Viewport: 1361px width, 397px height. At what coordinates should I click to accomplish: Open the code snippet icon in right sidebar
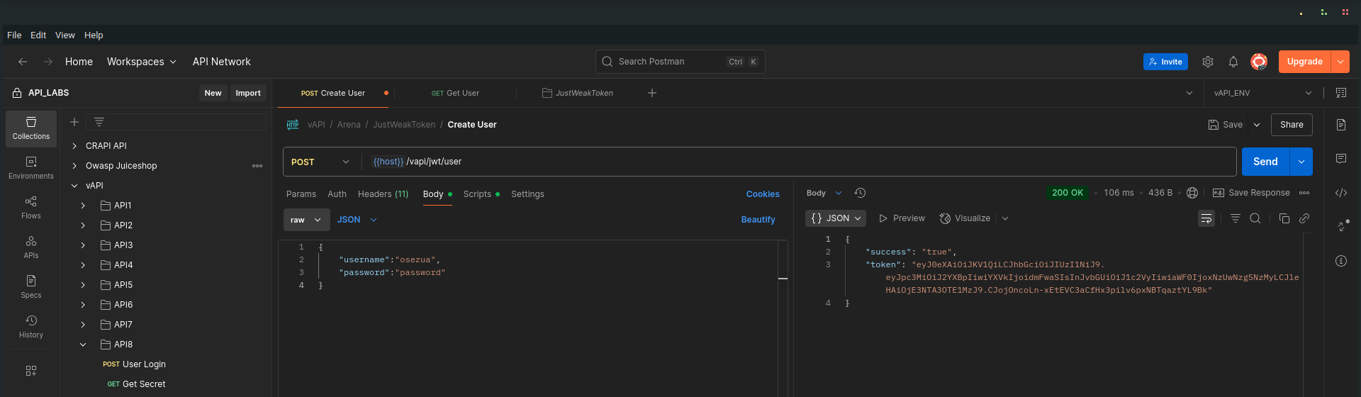pyautogui.click(x=1341, y=193)
